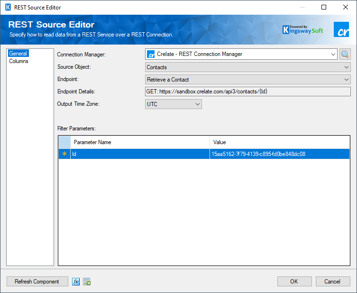Click the Endpoint Details URL field
The height and width of the screenshot is (293, 357).
click(247, 92)
